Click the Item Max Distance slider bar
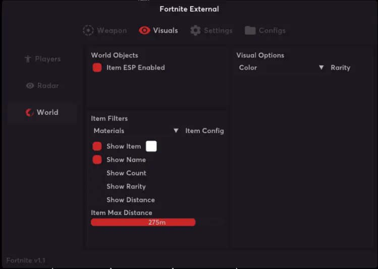Viewport: 378px width, 269px height. tap(157, 222)
